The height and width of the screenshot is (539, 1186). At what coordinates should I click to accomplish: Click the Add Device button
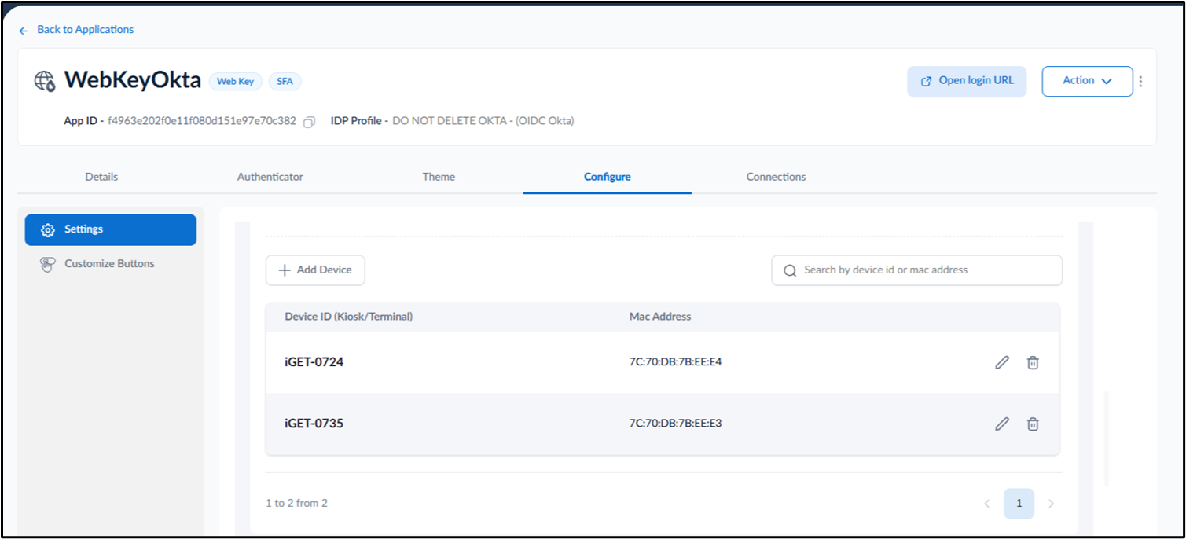[315, 269]
